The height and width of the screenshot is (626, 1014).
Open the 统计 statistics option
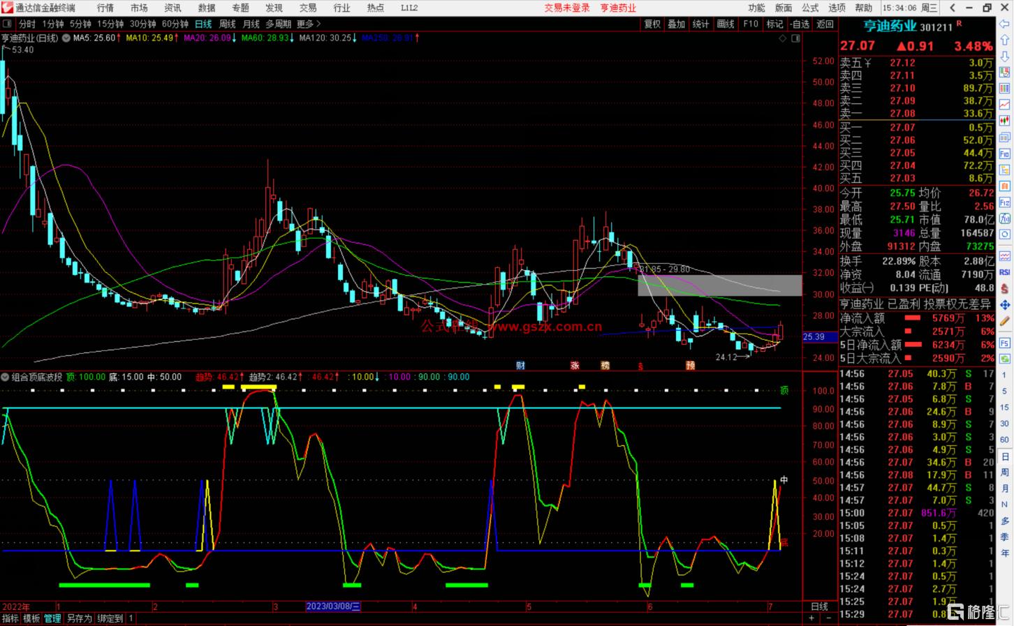[700, 24]
